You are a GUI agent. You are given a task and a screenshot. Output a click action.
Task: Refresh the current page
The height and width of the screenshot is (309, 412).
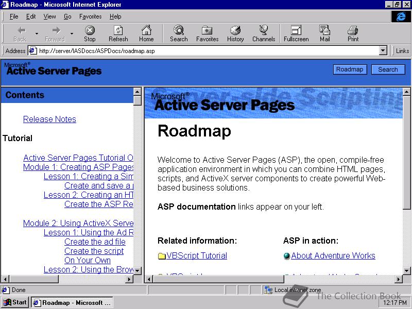point(118,33)
